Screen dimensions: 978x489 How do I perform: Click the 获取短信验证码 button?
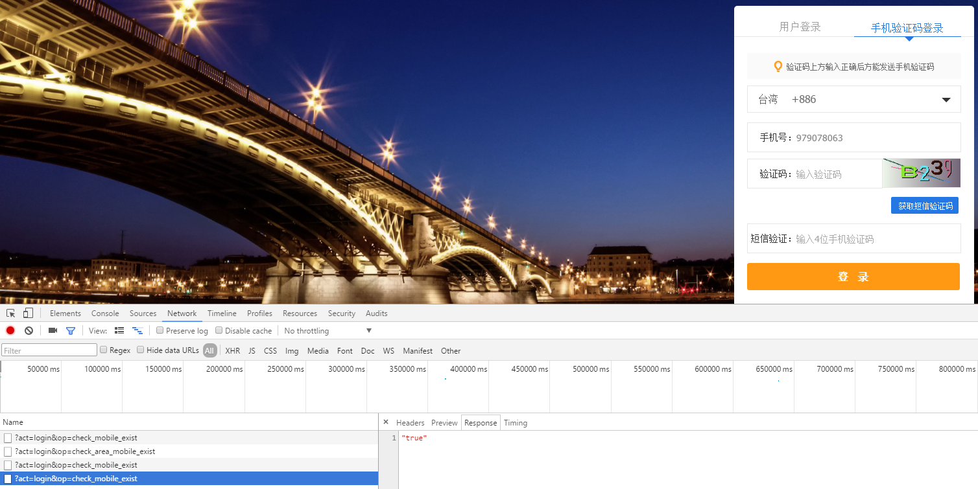[924, 206]
